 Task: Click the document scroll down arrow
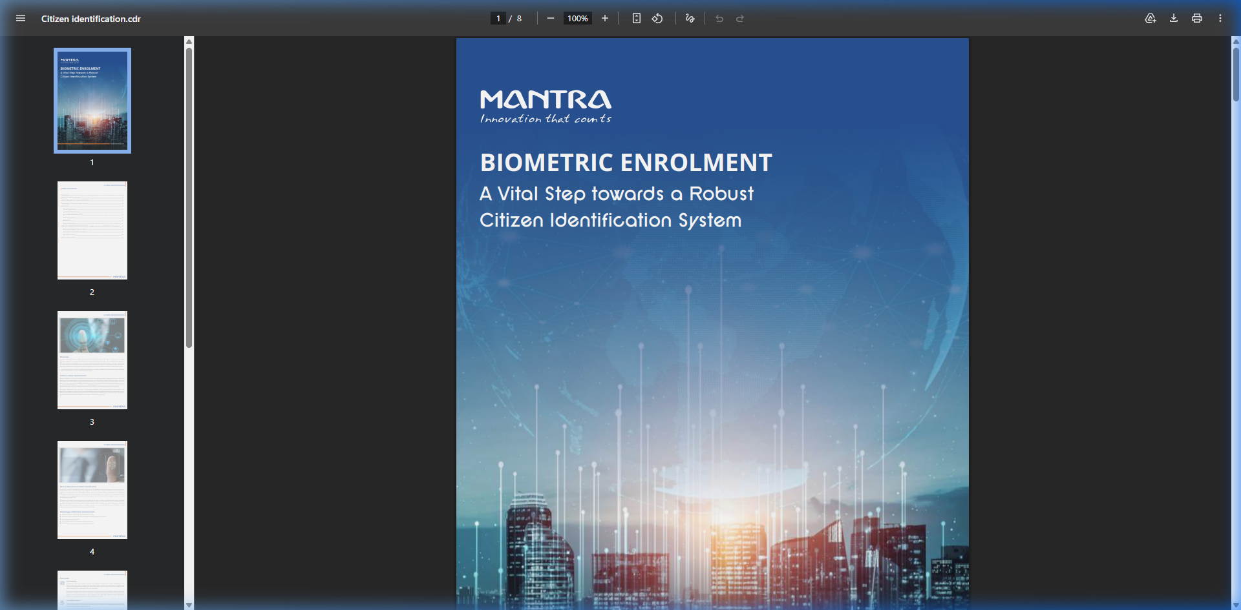[1236, 605]
